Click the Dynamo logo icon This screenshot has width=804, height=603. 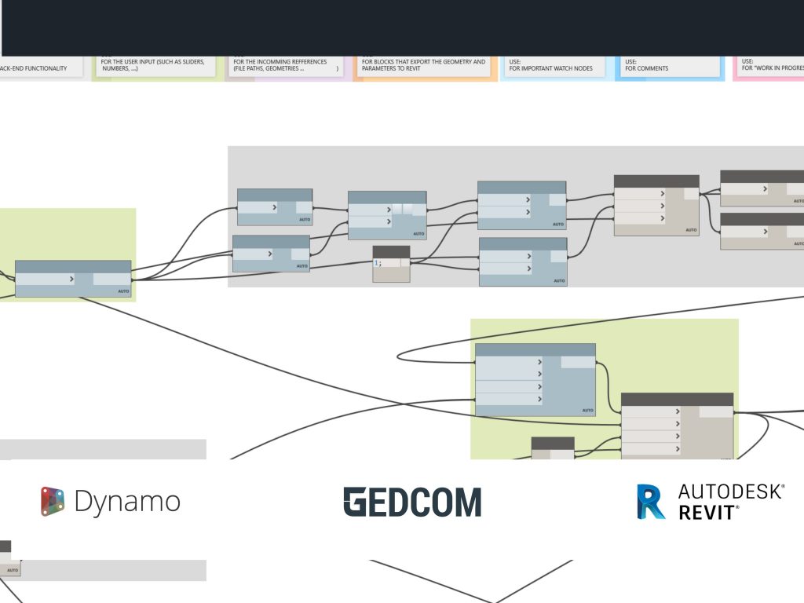pos(53,502)
